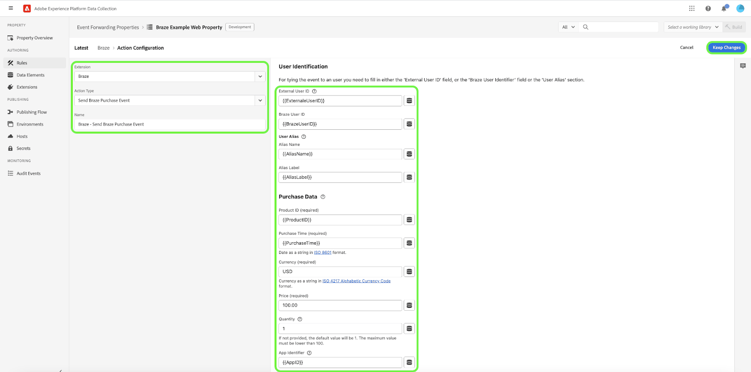Open the apps grid switcher icon
Screen dimensions: 751x372
(691, 8)
